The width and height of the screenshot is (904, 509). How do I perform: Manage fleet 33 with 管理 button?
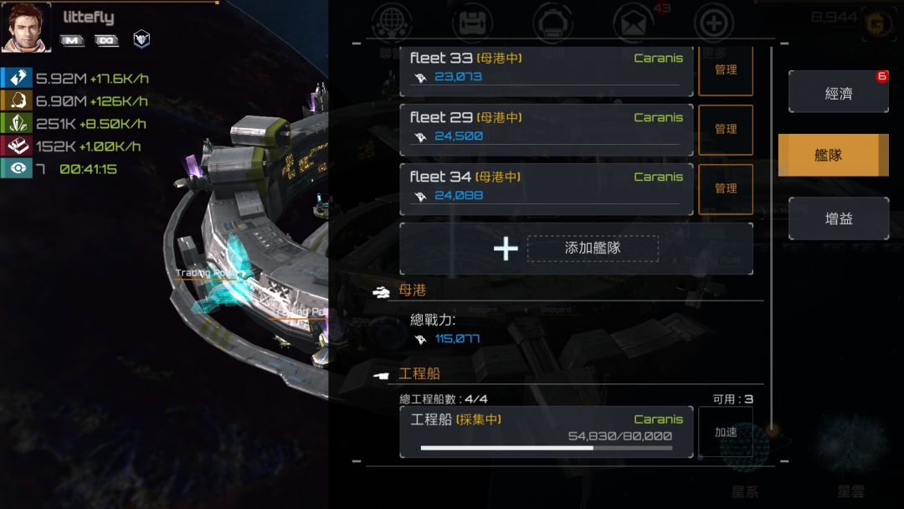tap(725, 70)
